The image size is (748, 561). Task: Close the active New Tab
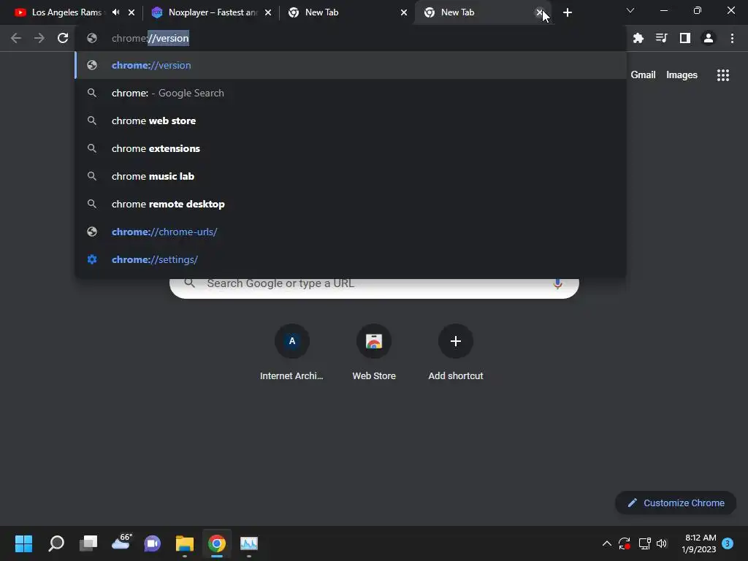click(540, 12)
